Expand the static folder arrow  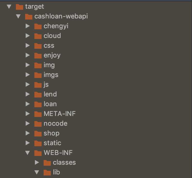(x=28, y=143)
